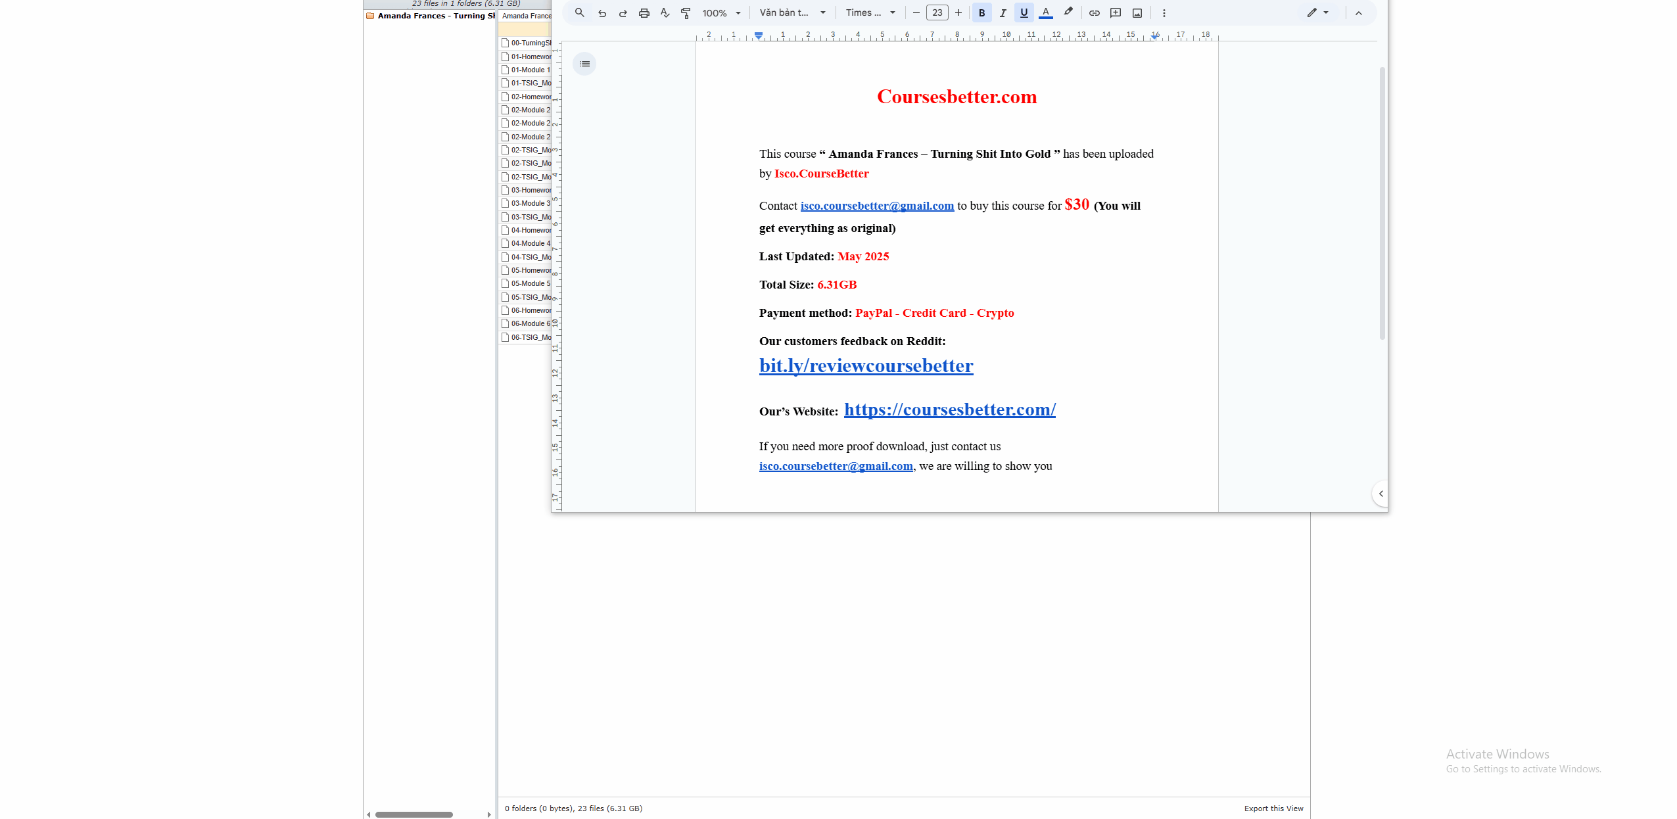
Task: Decrease font size with the minus button
Action: pyautogui.click(x=916, y=13)
